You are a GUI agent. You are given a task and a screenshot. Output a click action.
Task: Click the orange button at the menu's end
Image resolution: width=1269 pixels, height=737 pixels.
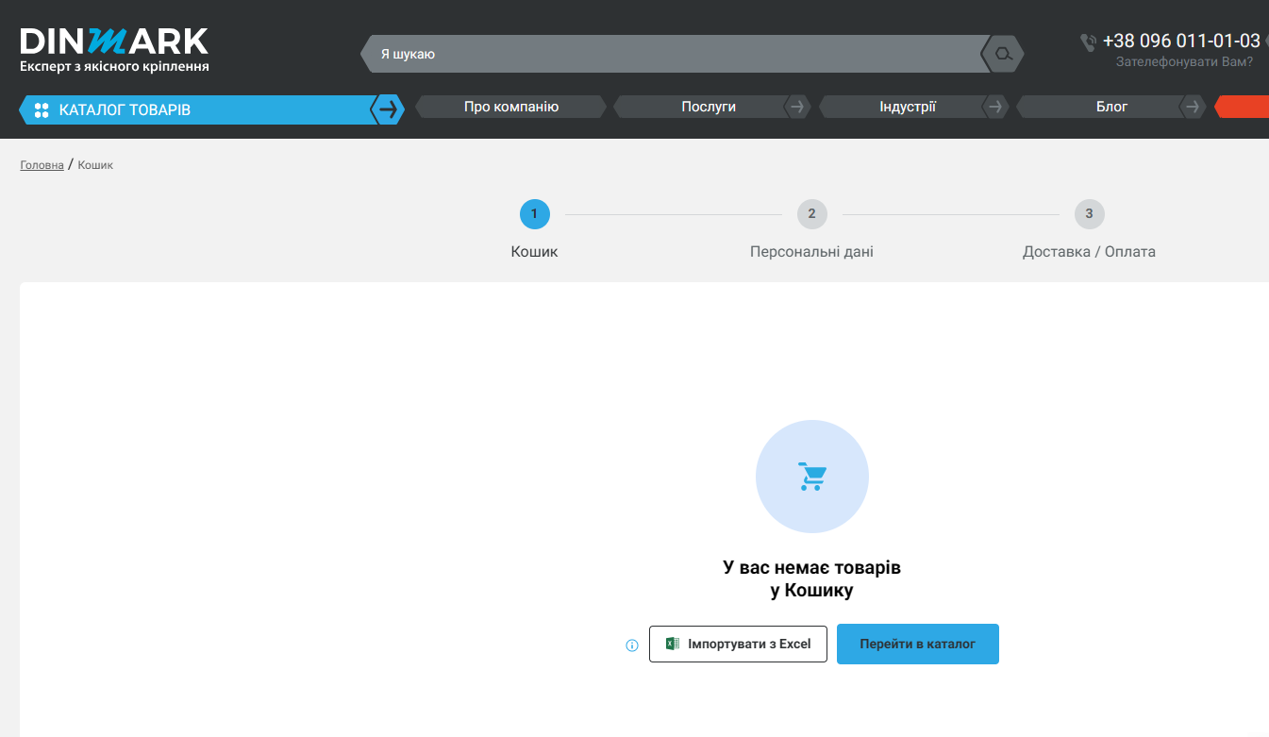point(1243,107)
